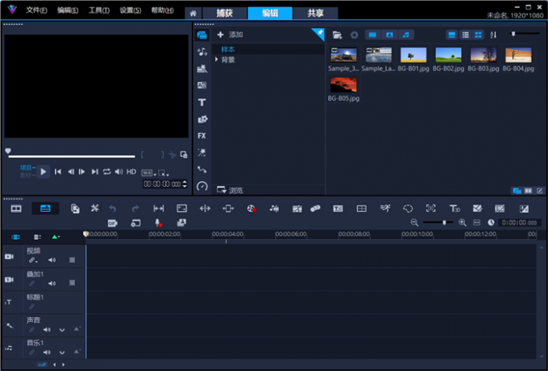The width and height of the screenshot is (548, 371).
Task: Click the 添加 add folder button
Action: click(230, 35)
